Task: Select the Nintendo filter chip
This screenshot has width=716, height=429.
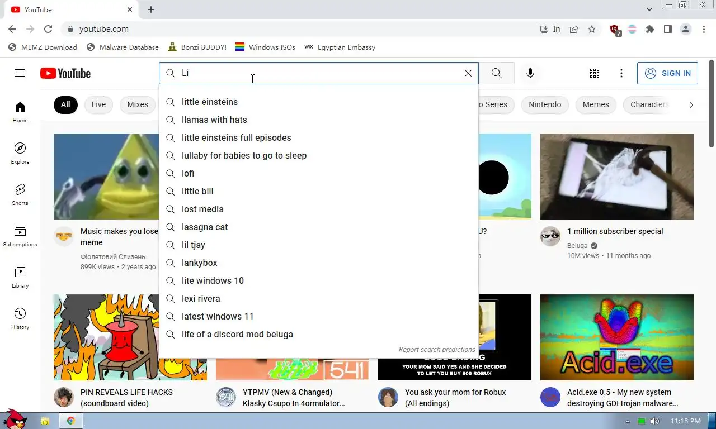Action: [545, 104]
